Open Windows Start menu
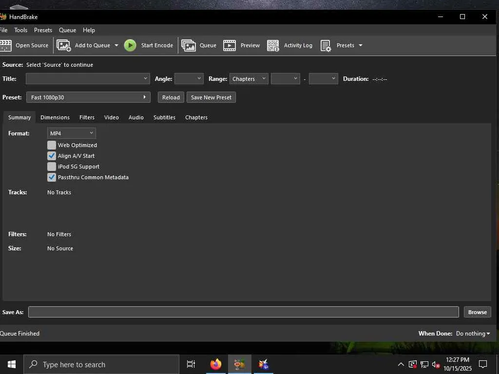This screenshot has width=499, height=374. pyautogui.click(x=12, y=364)
